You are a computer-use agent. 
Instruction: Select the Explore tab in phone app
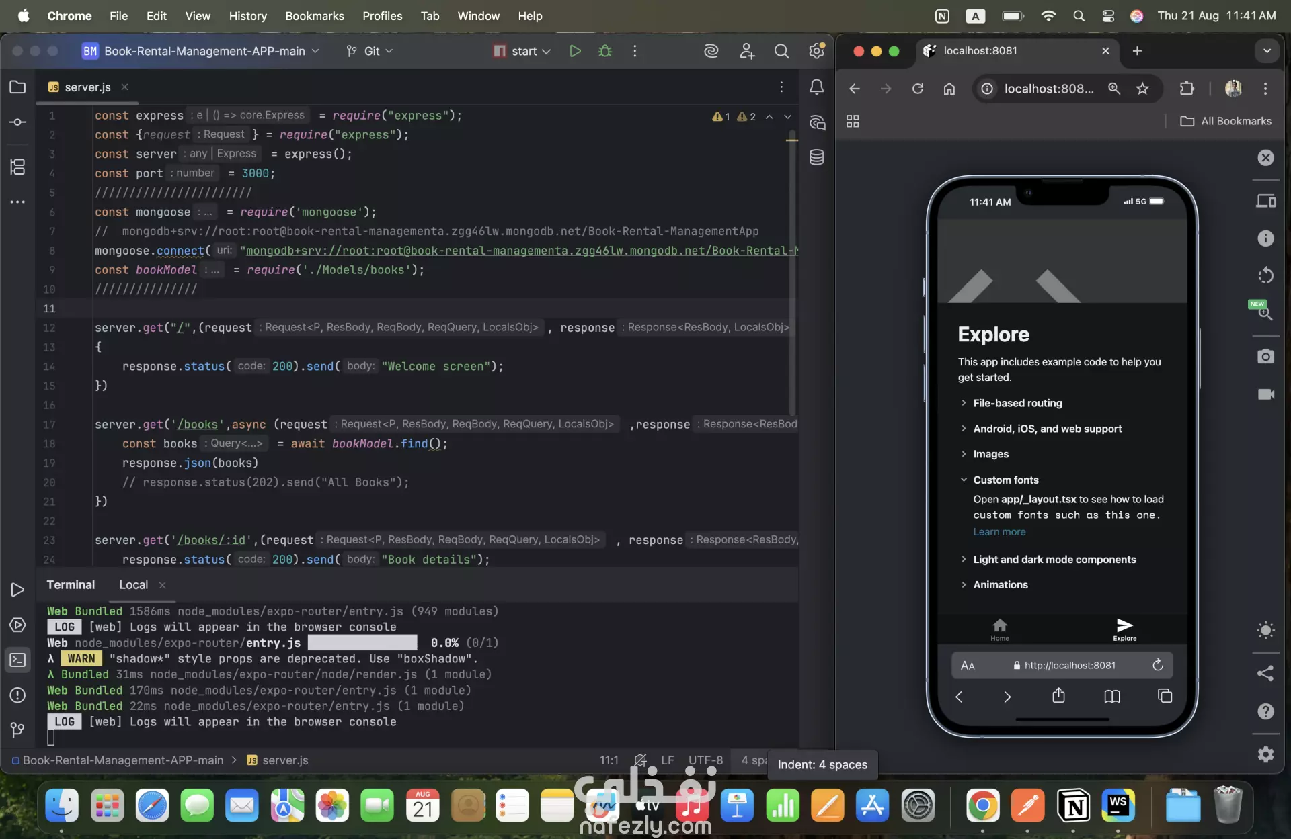[1124, 629]
